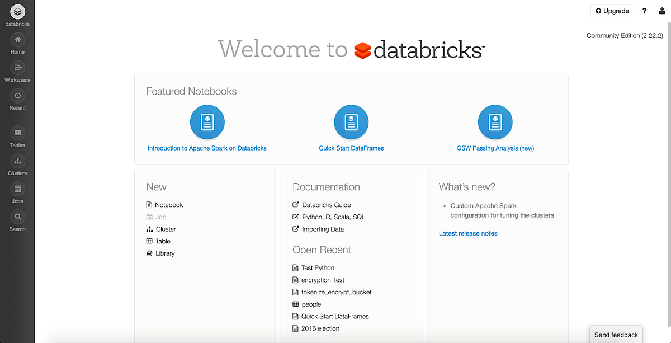Click the Send feedback button
The height and width of the screenshot is (343, 671).
pos(616,335)
